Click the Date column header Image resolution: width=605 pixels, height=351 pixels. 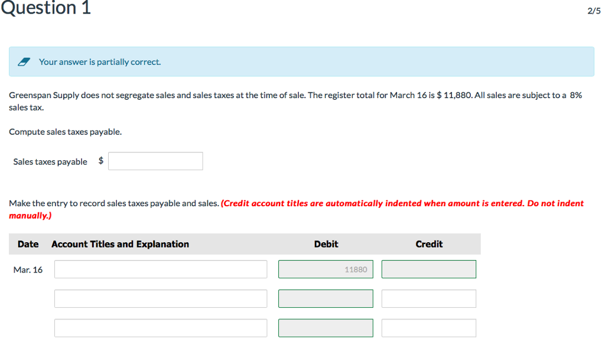(28, 243)
